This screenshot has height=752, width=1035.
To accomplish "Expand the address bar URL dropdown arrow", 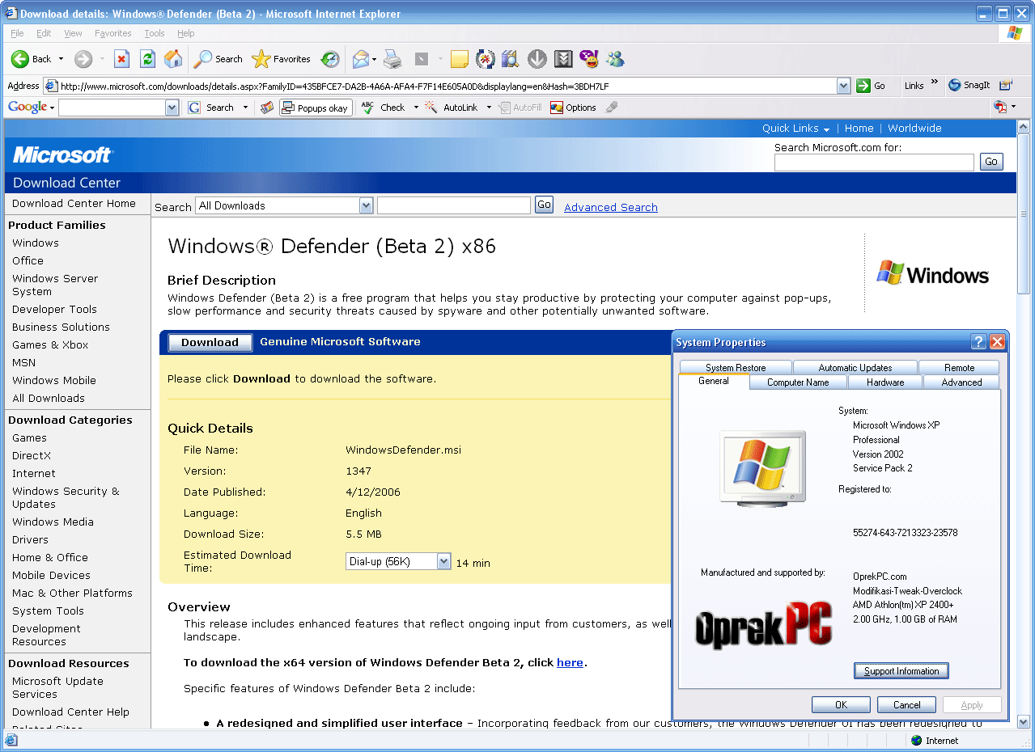I will pyautogui.click(x=843, y=86).
